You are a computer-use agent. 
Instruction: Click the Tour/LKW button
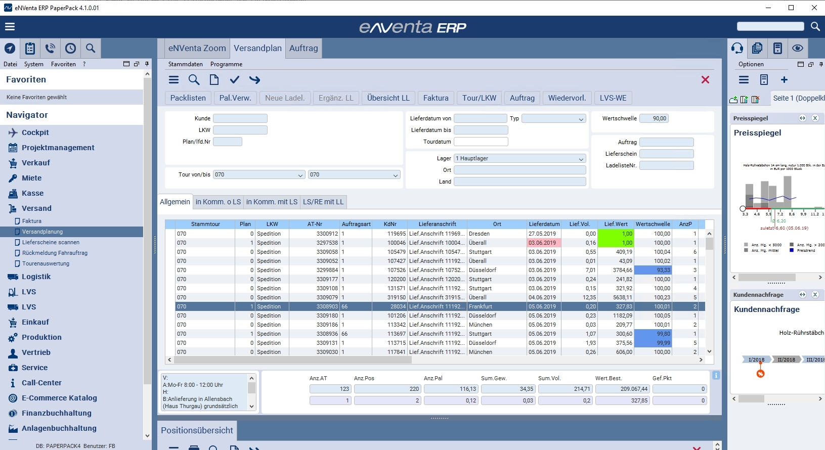coord(480,98)
